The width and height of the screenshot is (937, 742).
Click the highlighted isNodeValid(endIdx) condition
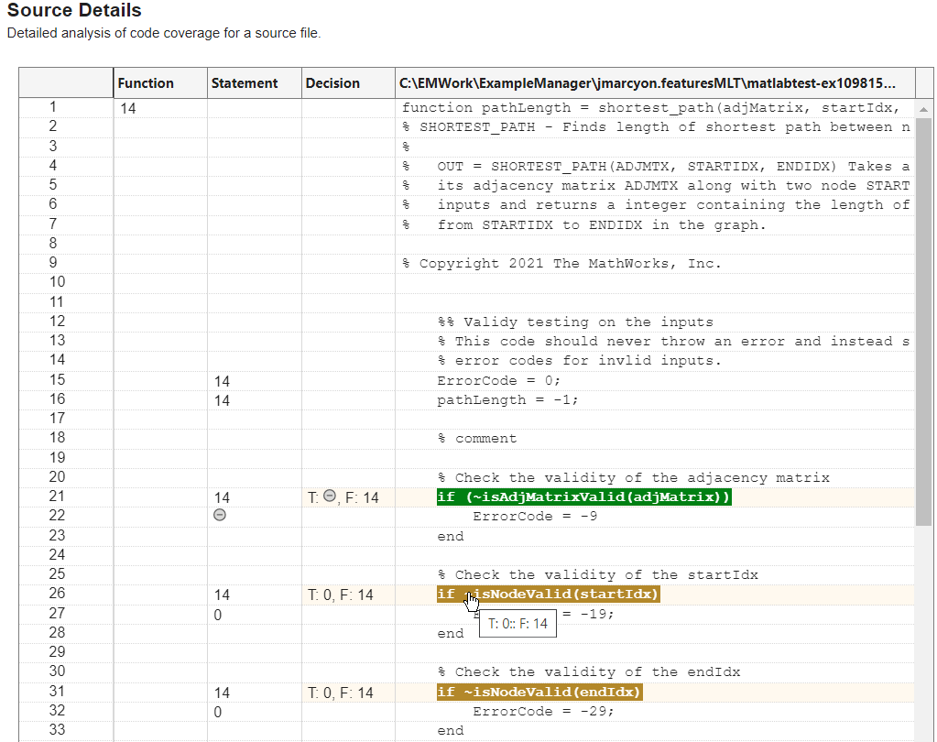(539, 692)
